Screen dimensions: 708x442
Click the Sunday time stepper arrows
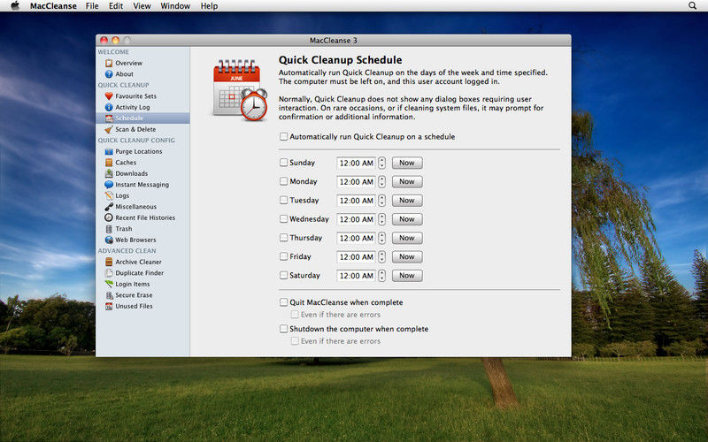382,163
